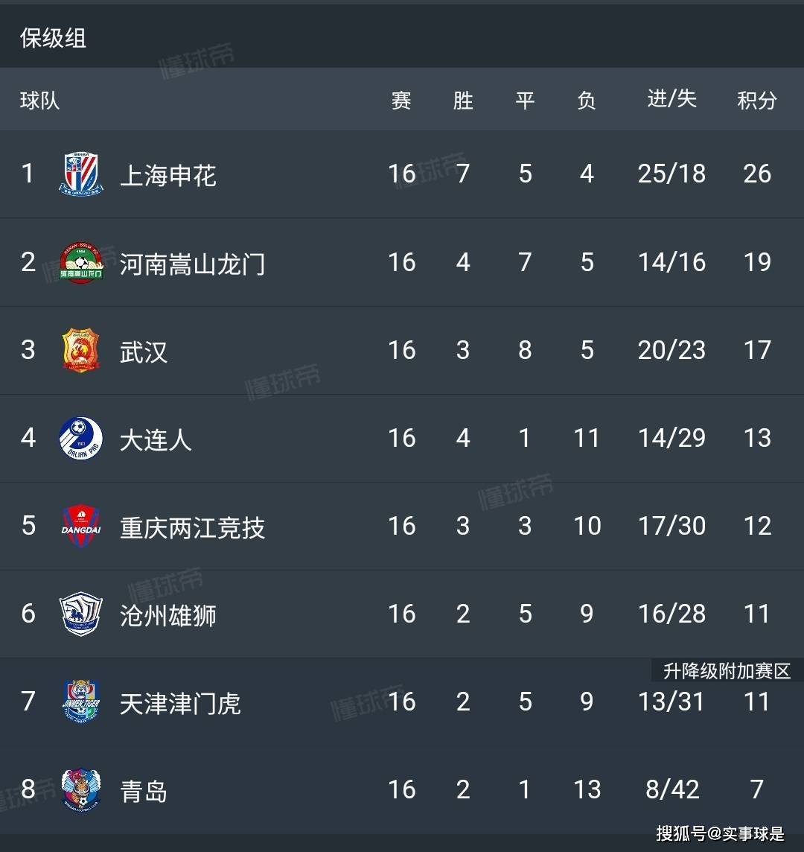Image resolution: width=804 pixels, height=852 pixels.
Task: Click the 球队 column header
Action: point(39,101)
